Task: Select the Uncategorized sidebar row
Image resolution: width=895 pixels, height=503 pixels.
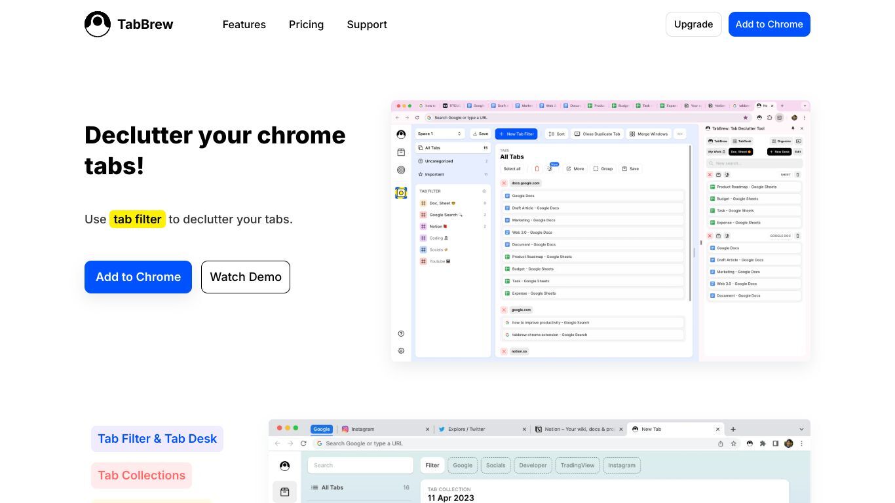Action: pyautogui.click(x=453, y=161)
